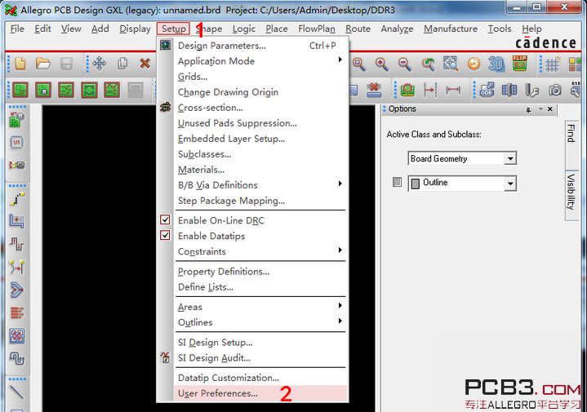The image size is (587, 412).
Task: Click the Cross-section menu icon
Action: pos(166,108)
